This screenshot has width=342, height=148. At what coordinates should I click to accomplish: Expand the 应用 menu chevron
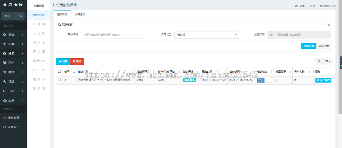coord(22,100)
